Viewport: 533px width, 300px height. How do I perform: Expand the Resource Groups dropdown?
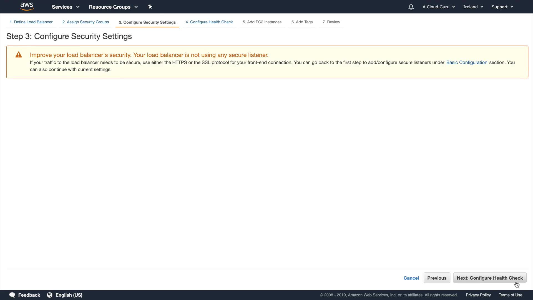(113, 7)
